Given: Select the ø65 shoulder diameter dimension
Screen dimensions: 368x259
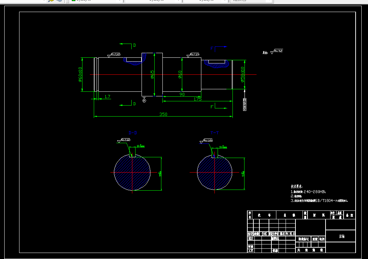Looking at the screenshot, I should tap(152, 74).
